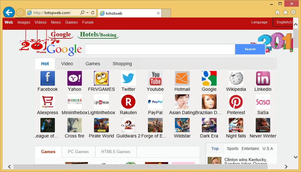
Task: Switch to the Video tab
Action: (67, 64)
